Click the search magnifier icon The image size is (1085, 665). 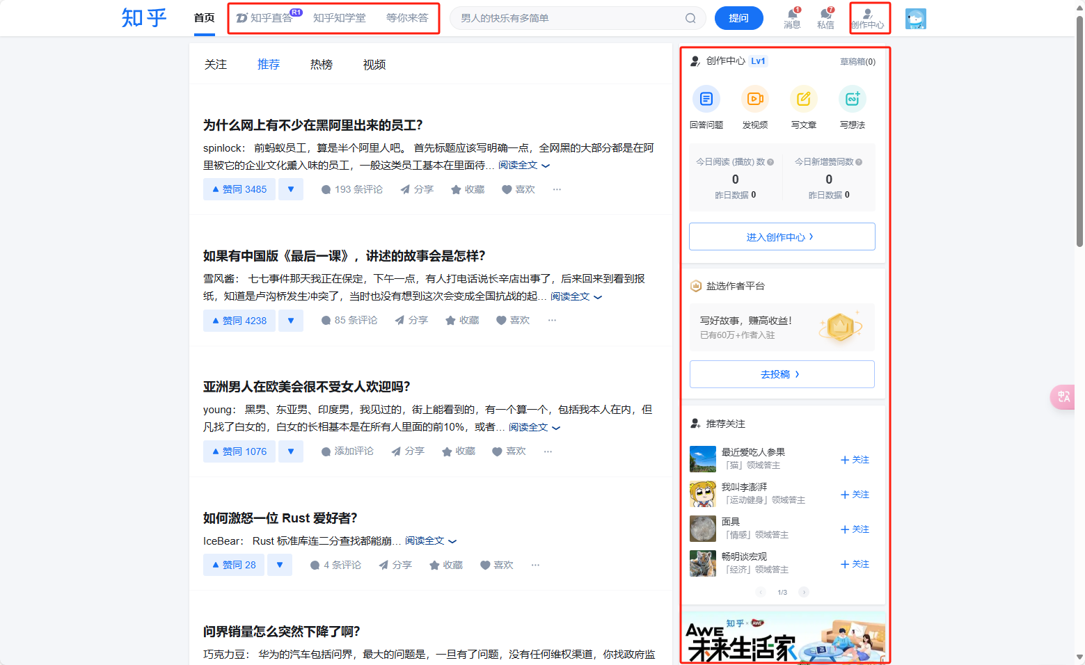click(x=690, y=18)
